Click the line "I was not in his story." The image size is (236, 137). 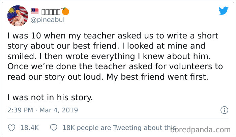[x=50, y=98]
